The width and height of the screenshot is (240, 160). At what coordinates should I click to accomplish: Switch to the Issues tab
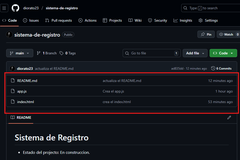tap(31, 20)
